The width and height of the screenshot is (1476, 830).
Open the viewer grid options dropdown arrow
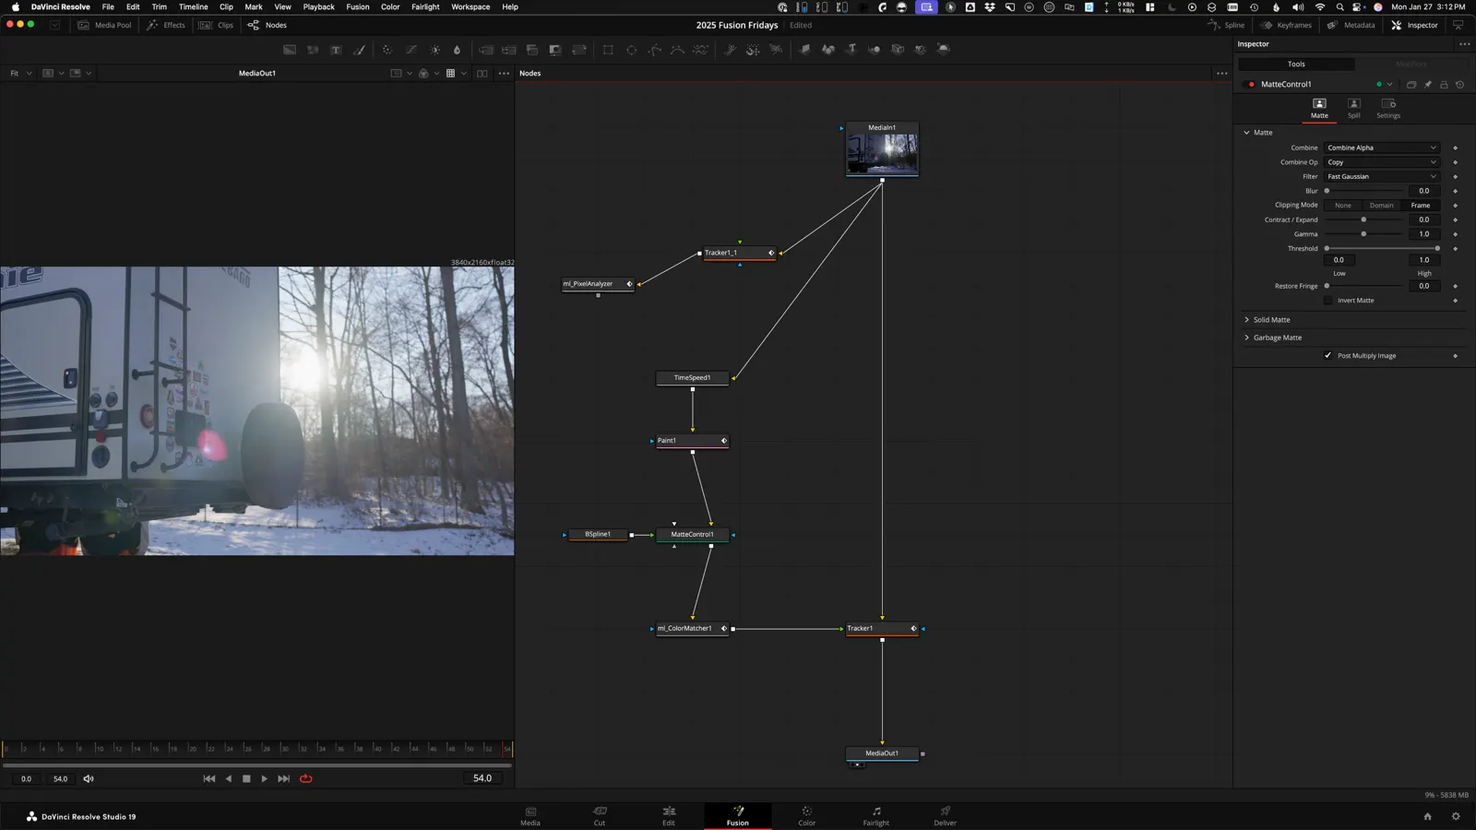click(463, 74)
